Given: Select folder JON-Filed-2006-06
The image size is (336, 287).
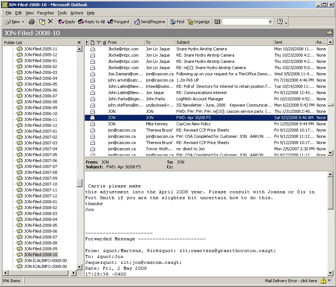Looking at the screenshot, I should pyautogui.click(x=40, y=90).
